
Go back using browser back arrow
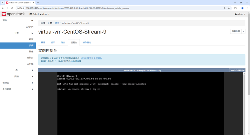click(3, 8)
